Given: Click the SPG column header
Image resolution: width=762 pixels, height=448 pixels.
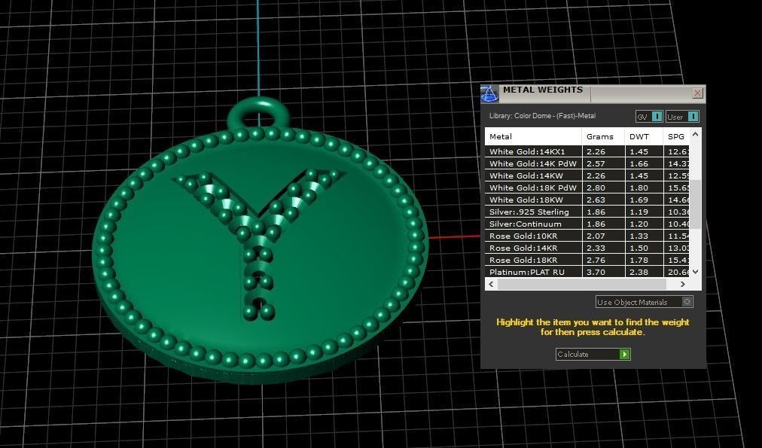Looking at the screenshot, I should 676,136.
